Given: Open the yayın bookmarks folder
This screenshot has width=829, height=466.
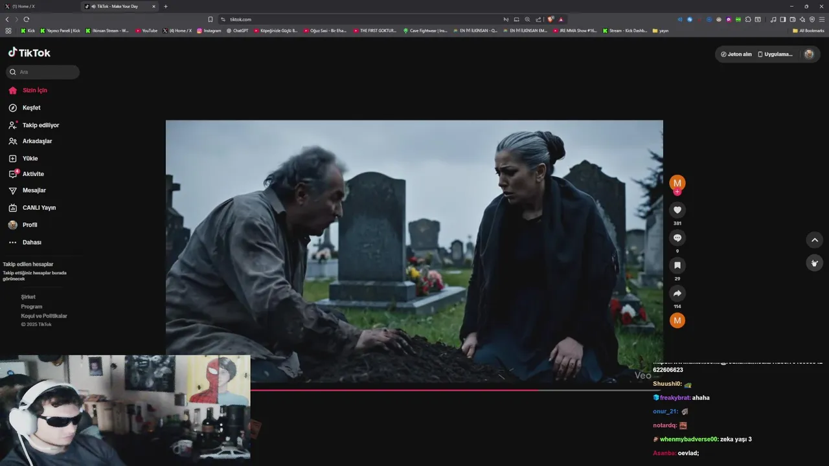Looking at the screenshot, I should 661,30.
